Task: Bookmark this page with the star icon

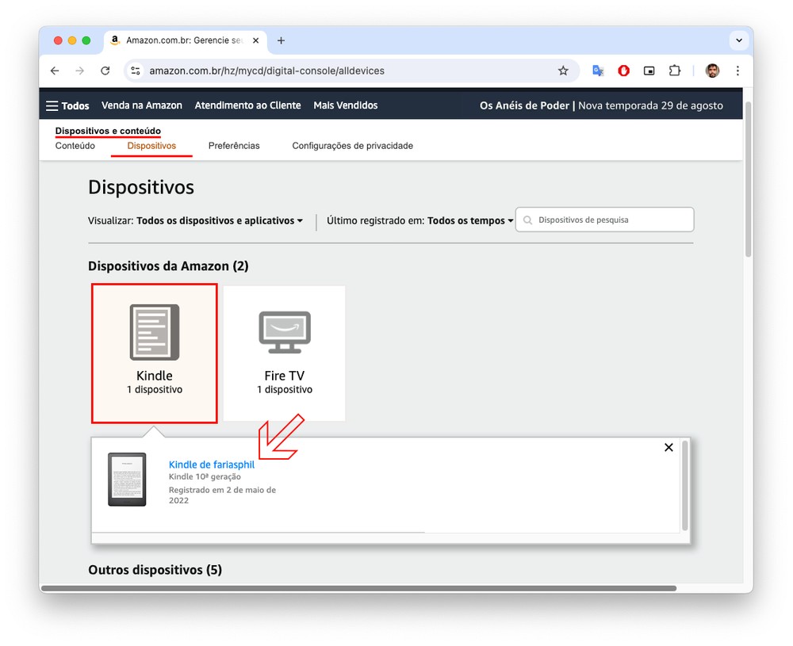Action: 563,71
